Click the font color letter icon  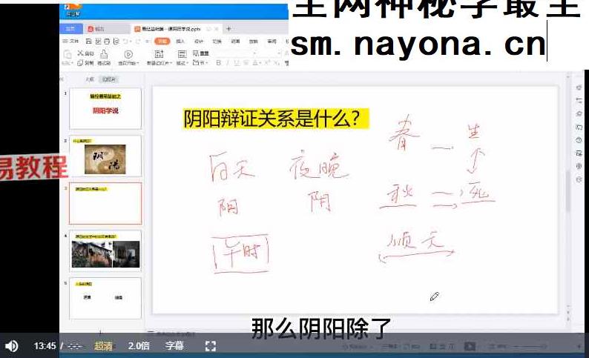tap(255, 63)
